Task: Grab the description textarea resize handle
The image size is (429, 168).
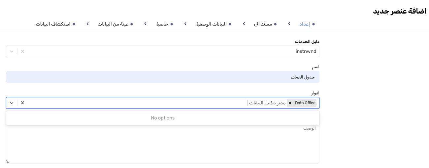Action: point(8,162)
